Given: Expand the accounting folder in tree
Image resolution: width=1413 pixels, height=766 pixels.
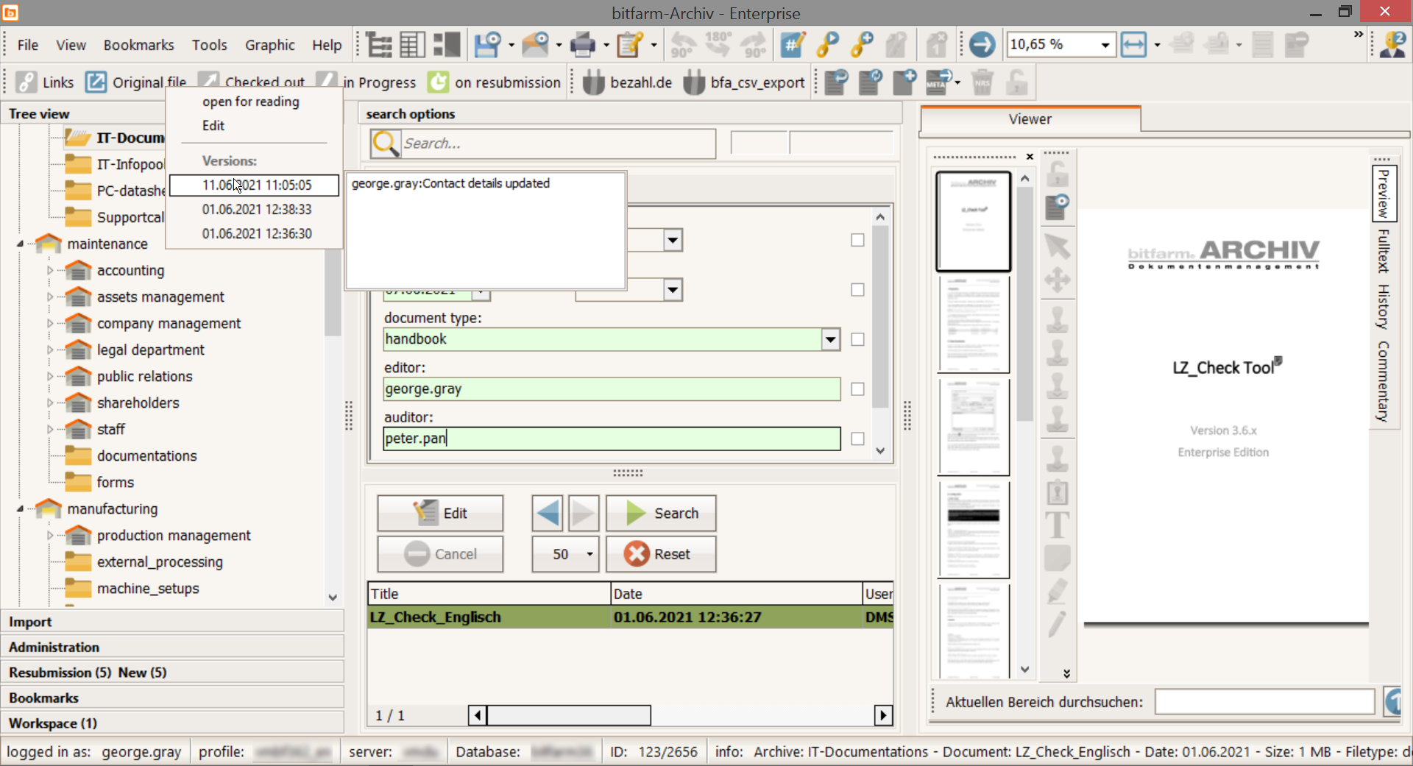Looking at the screenshot, I should coord(50,271).
